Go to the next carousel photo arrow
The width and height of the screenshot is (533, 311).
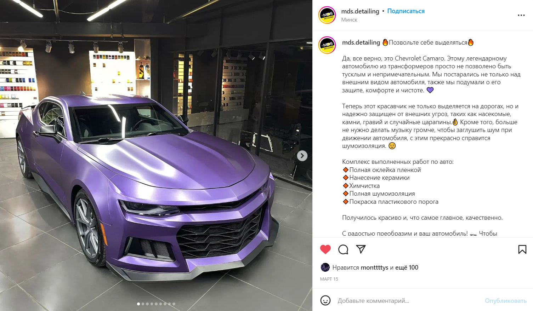302,156
